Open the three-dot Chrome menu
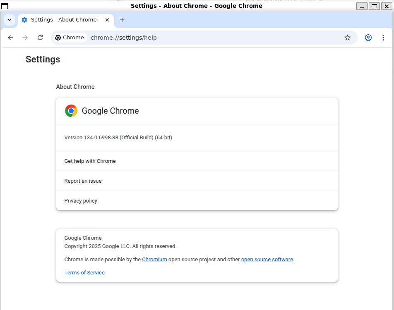394x310 pixels. [x=383, y=38]
